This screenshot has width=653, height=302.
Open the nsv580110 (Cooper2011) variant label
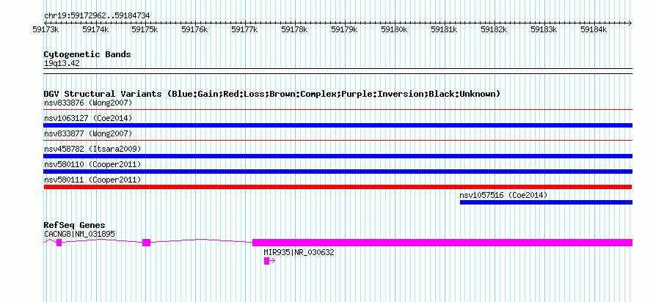(92, 164)
